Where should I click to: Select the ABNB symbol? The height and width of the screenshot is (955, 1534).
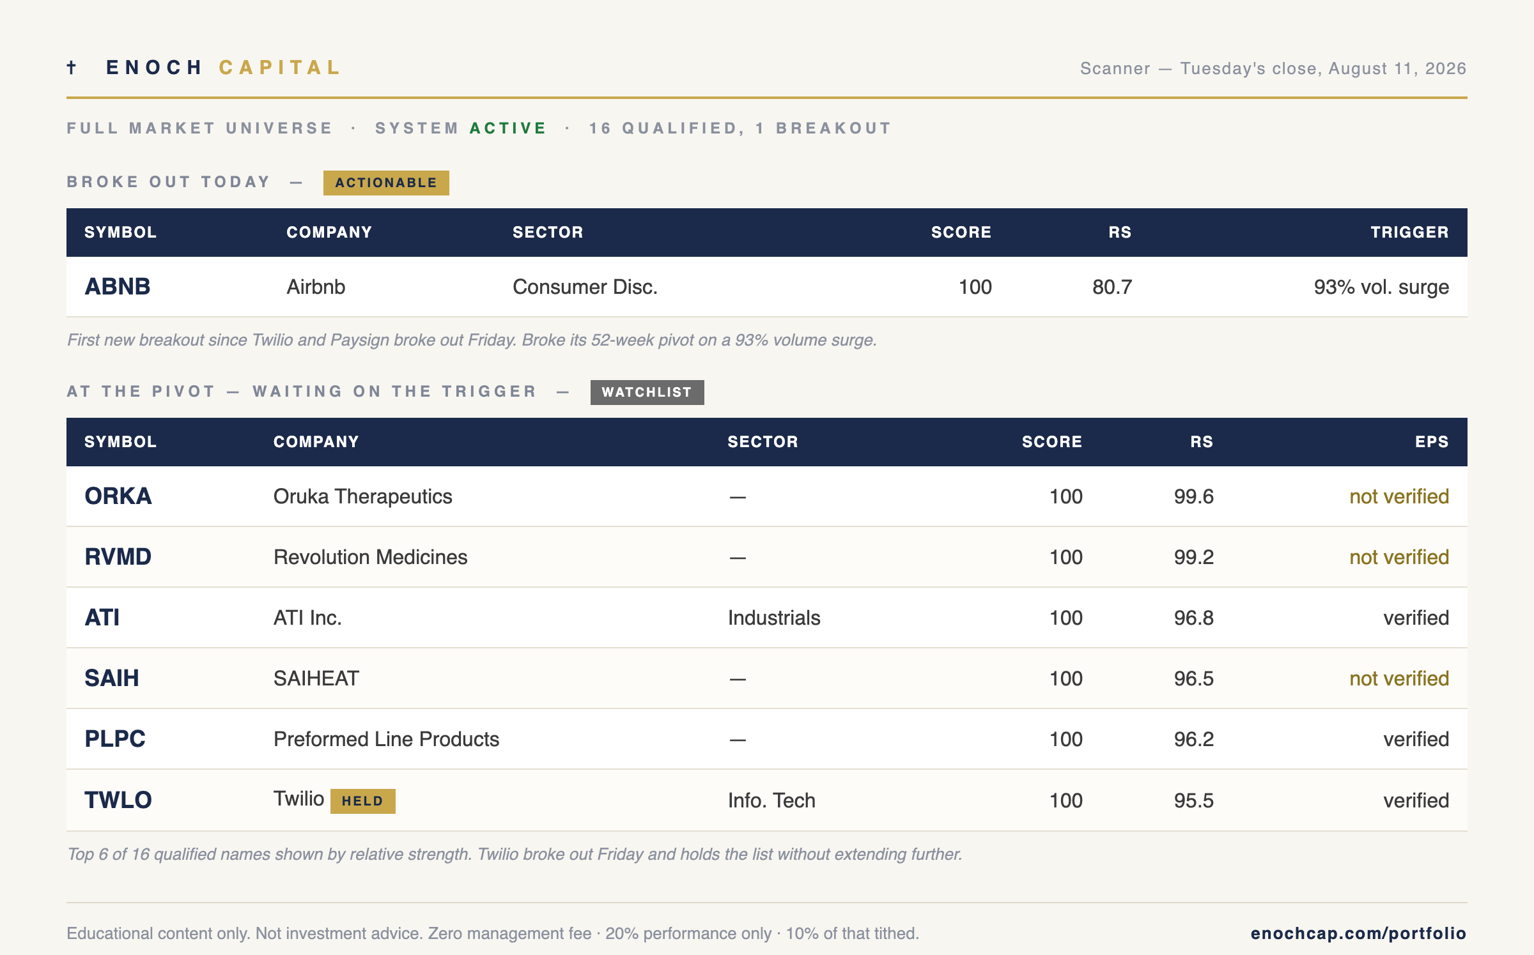tap(118, 287)
